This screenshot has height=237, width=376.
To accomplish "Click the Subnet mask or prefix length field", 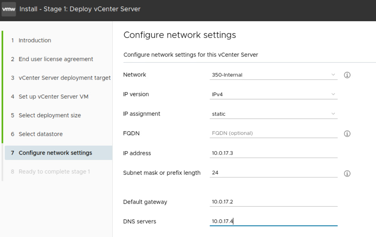I will (x=273, y=173).
